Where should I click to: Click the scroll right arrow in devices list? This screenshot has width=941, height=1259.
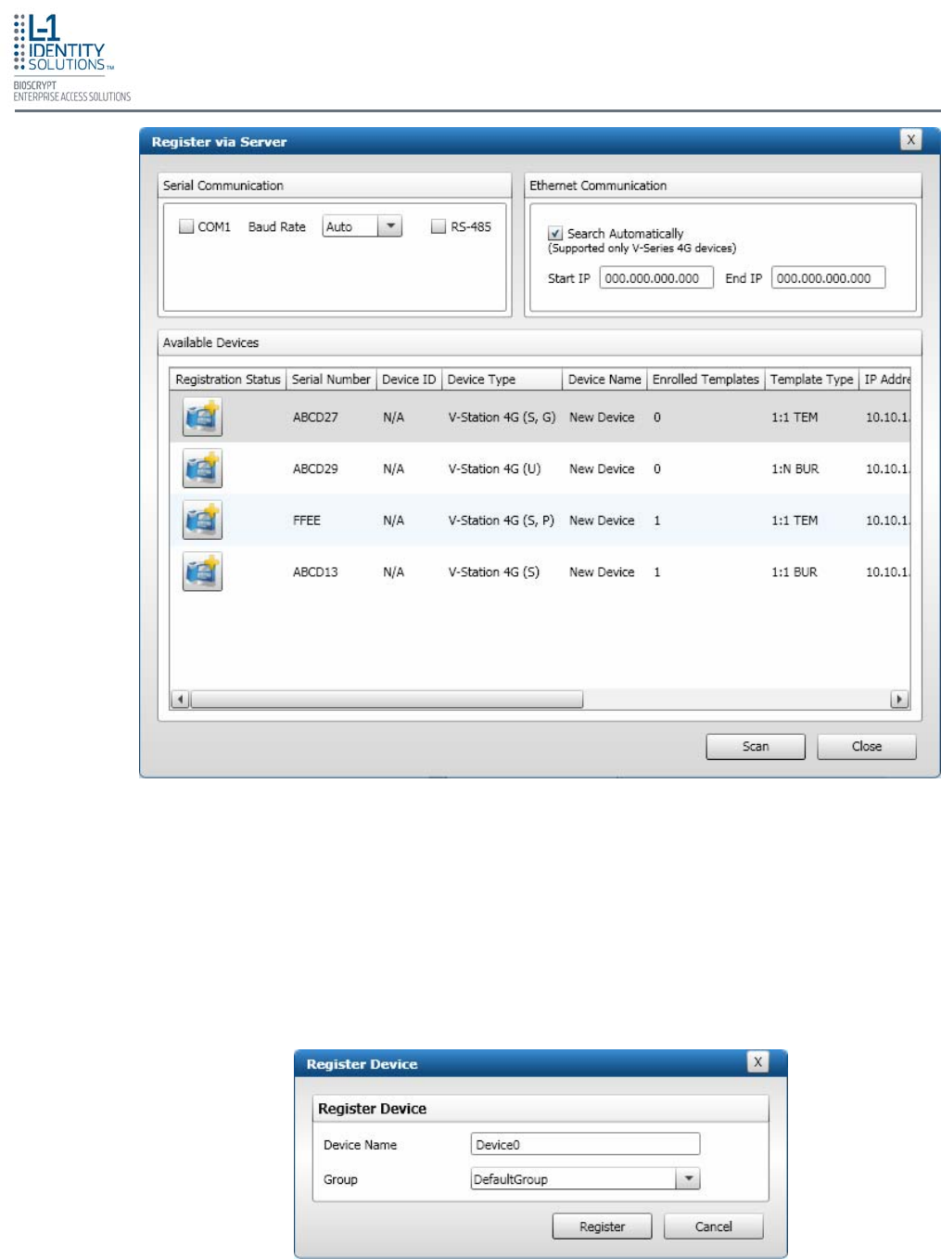[899, 700]
